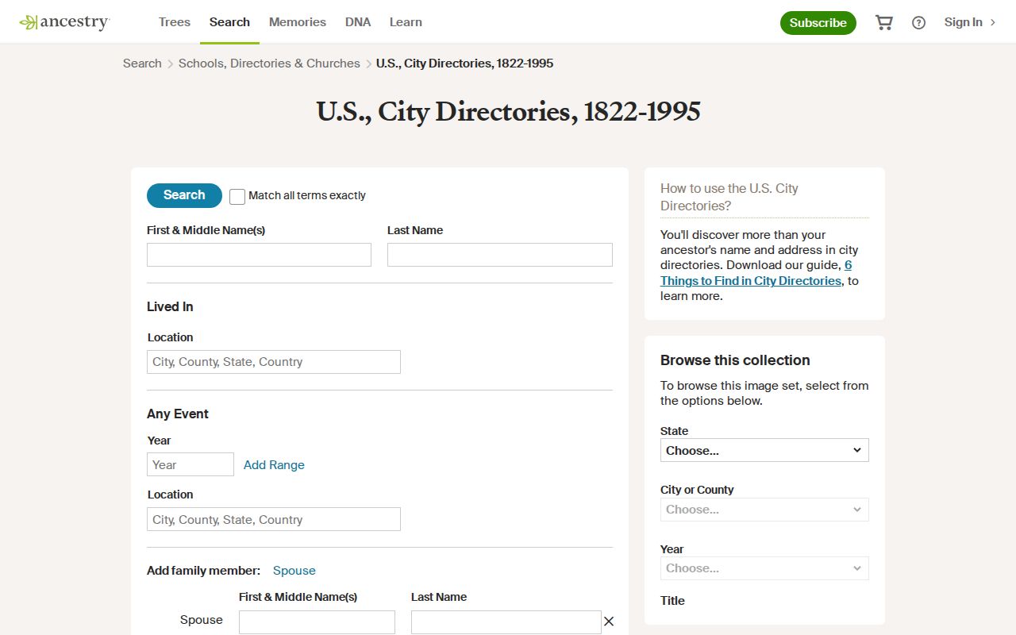Click the Any Event section heading
Viewport: 1016px width, 635px height.
(x=178, y=414)
